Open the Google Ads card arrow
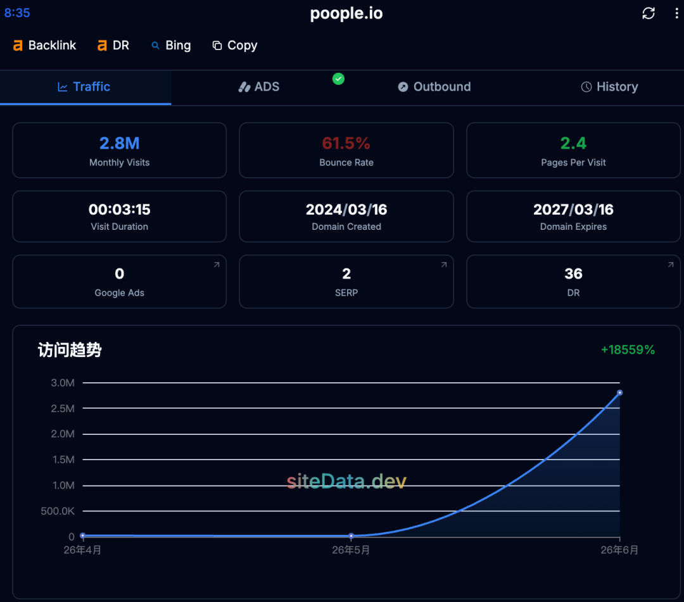Viewport: 684px width, 602px height. [217, 265]
